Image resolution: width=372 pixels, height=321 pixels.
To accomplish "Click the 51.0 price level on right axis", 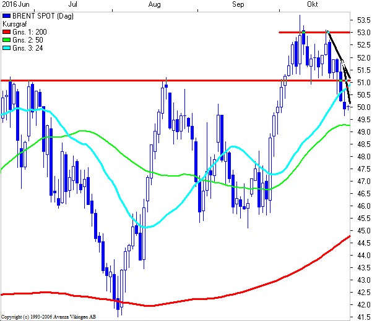I will [x=364, y=83].
